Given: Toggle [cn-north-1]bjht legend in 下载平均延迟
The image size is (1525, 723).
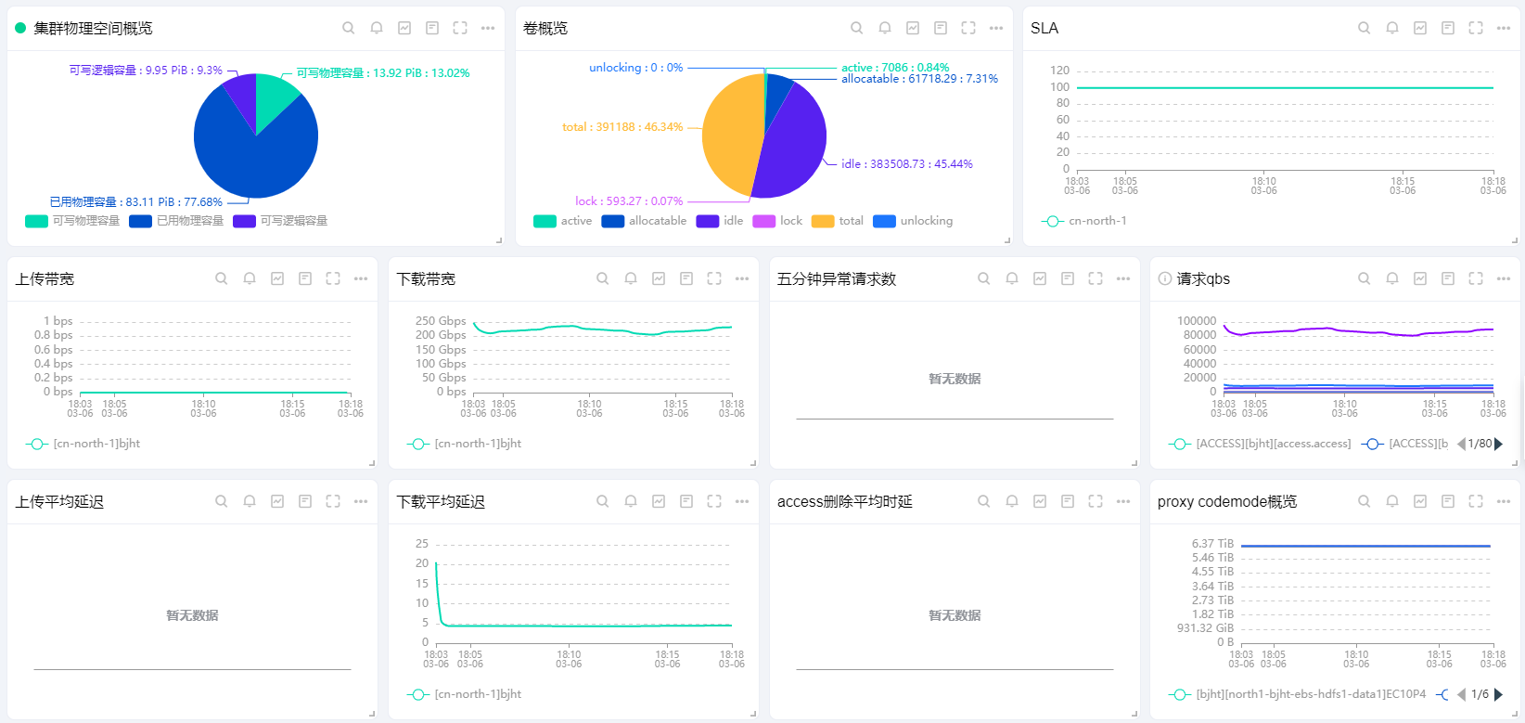Looking at the screenshot, I should pyautogui.click(x=464, y=694).
